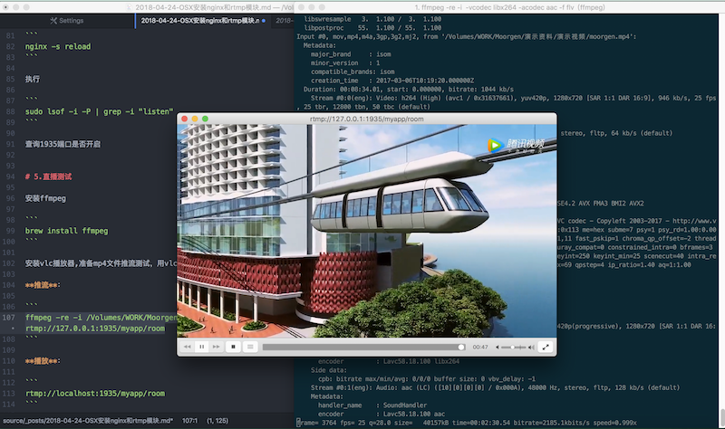Screen dimensions: 725x429
Task: Select the 2018-04-24-OSX nginx markdown tab
Action: click(x=198, y=19)
